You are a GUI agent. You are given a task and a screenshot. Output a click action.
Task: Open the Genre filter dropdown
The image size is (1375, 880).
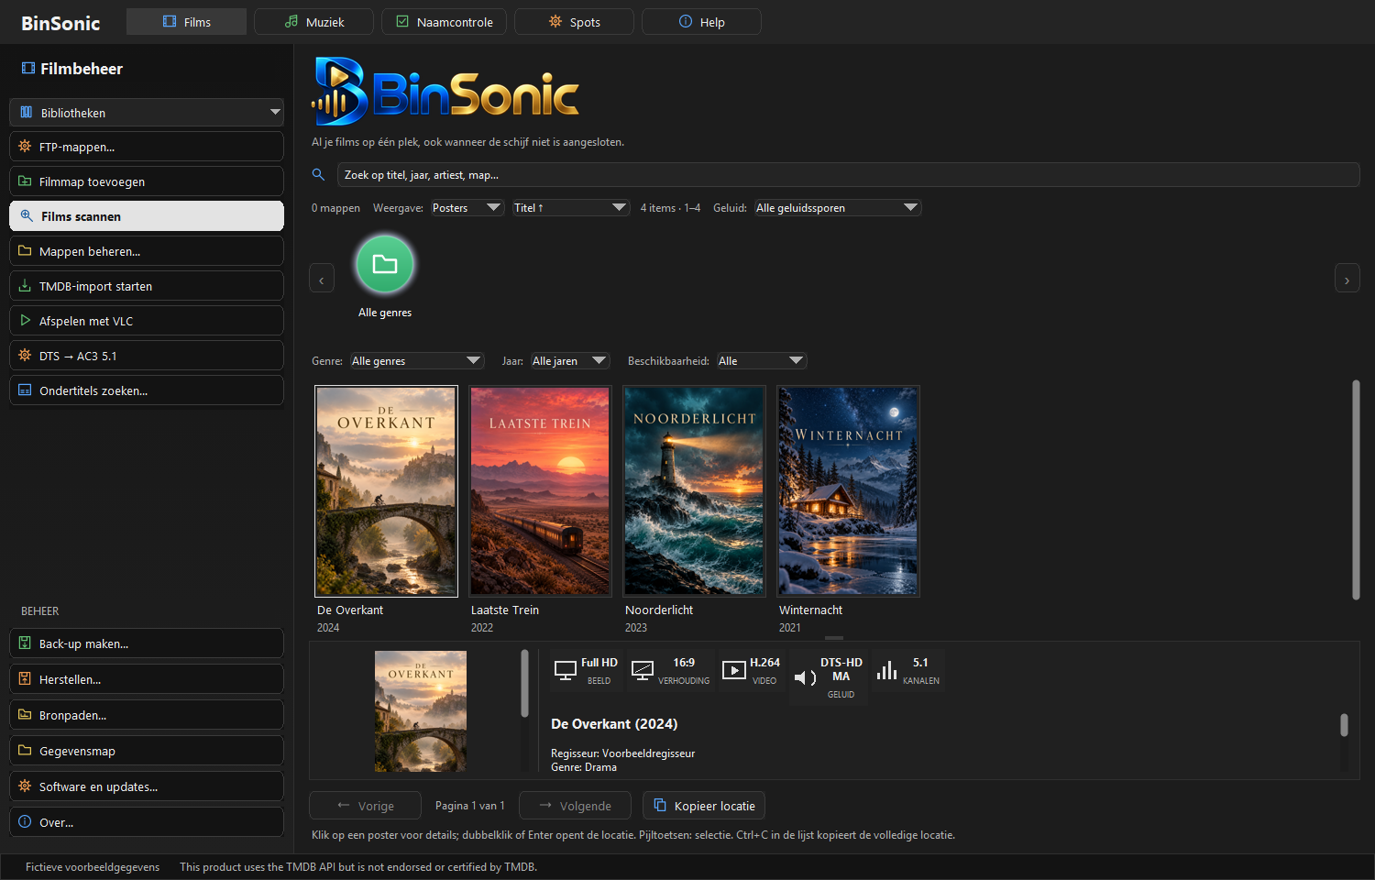(x=417, y=361)
